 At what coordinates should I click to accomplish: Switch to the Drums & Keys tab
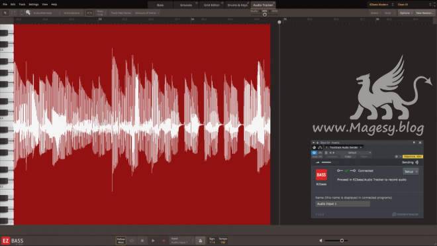tap(237, 5)
